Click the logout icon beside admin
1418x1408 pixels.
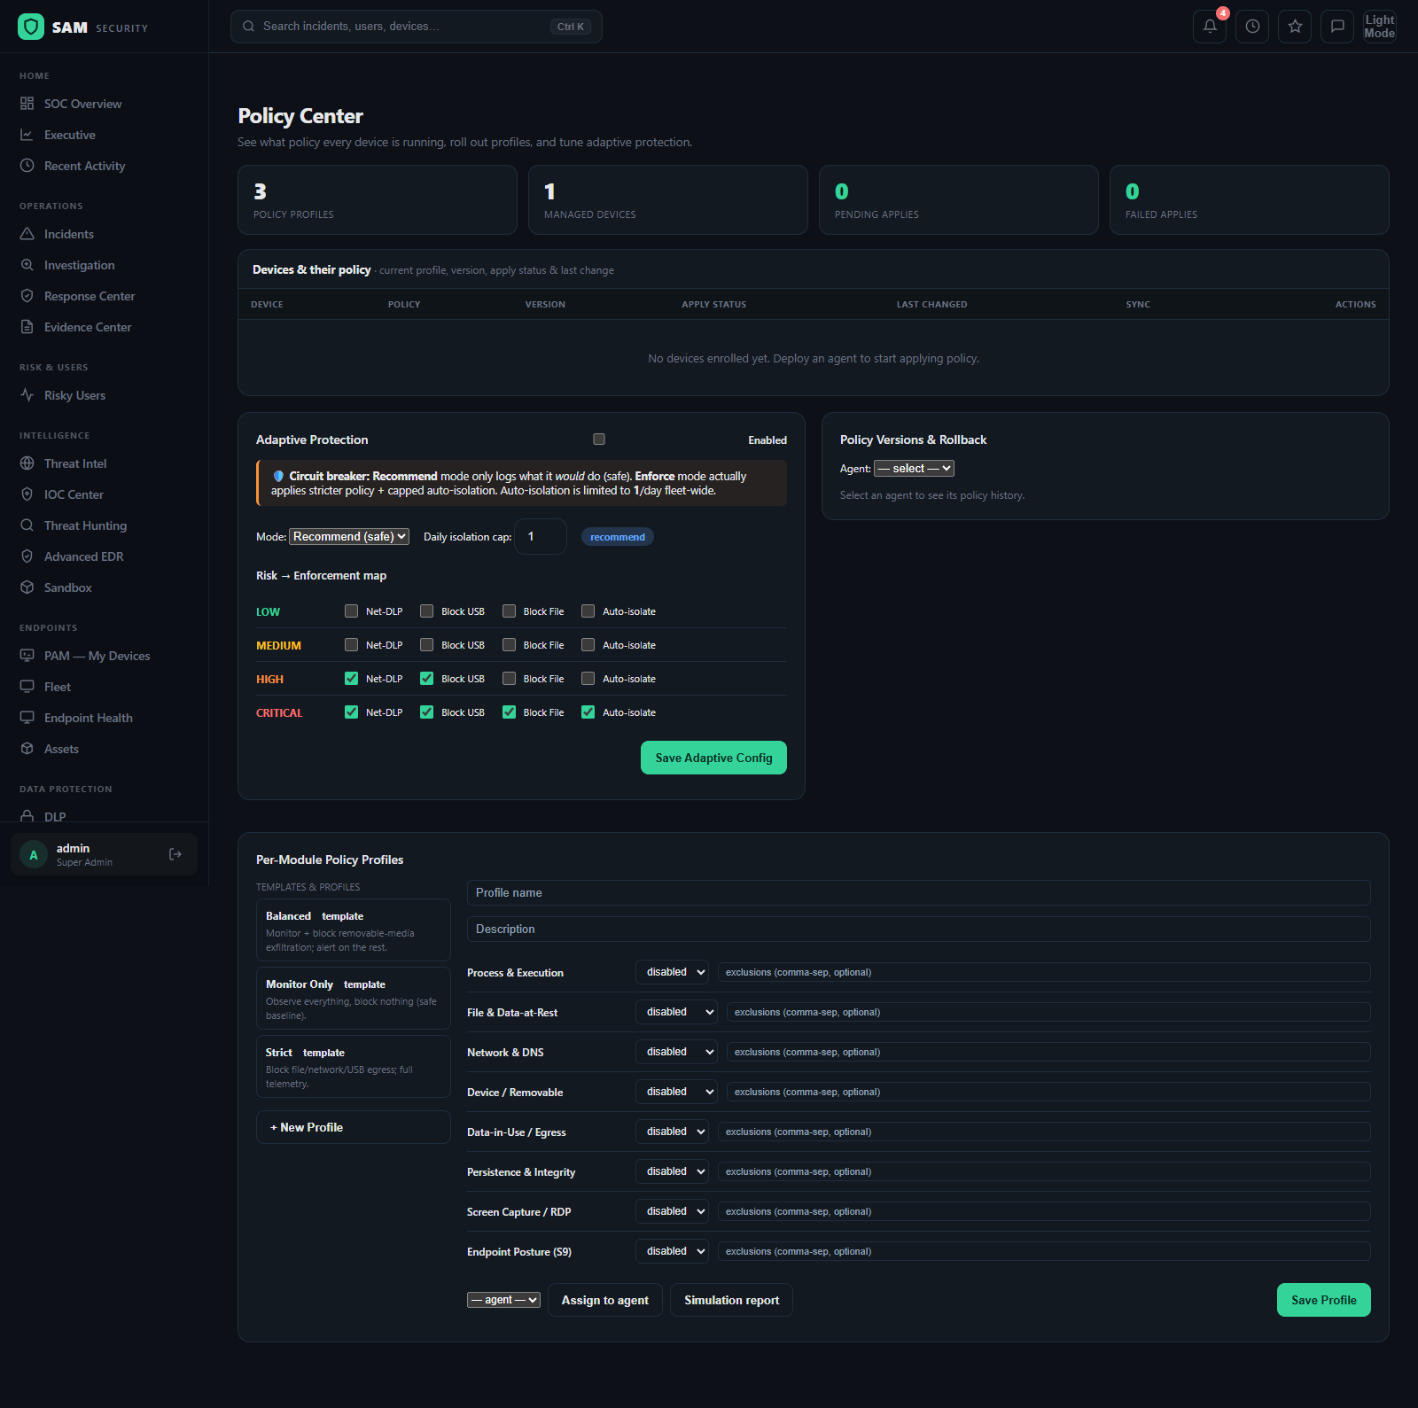(x=175, y=854)
